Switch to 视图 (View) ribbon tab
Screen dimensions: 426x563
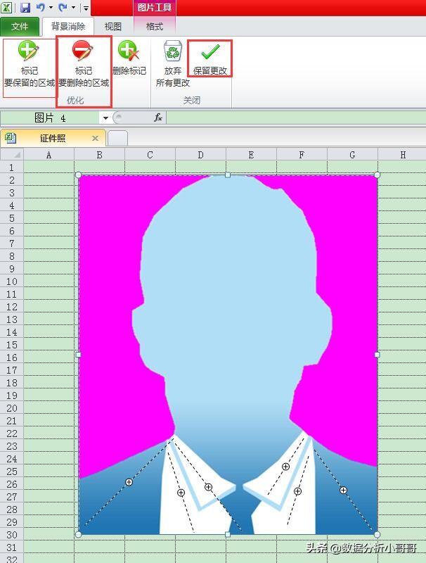click(x=113, y=26)
